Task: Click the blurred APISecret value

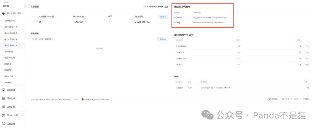Action: click(x=209, y=18)
